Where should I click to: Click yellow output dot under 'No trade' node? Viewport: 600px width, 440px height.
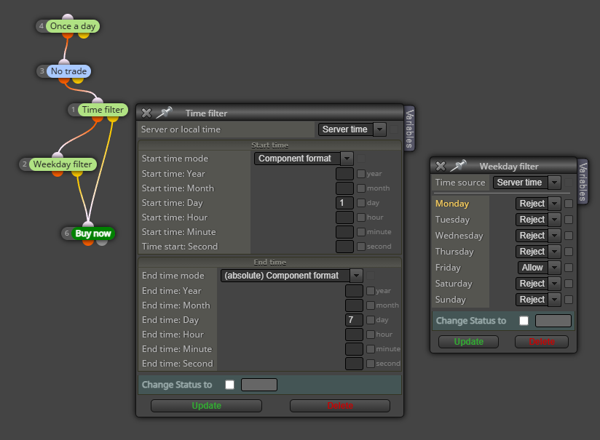point(78,80)
